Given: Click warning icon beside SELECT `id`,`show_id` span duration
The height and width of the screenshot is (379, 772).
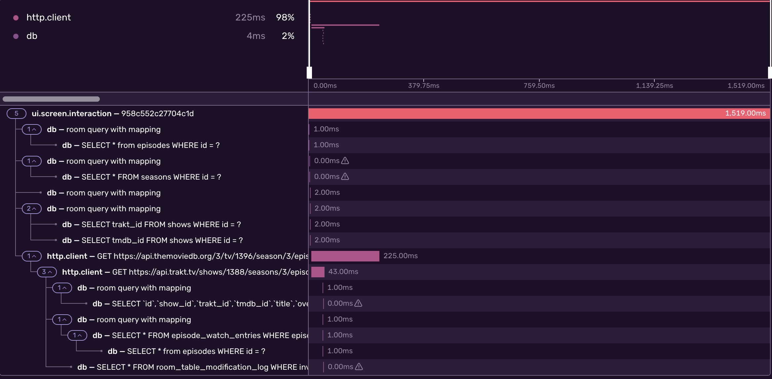Looking at the screenshot, I should 358,303.
